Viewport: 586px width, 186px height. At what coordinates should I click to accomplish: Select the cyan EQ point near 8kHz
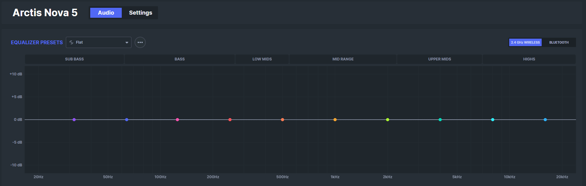[x=493, y=120]
